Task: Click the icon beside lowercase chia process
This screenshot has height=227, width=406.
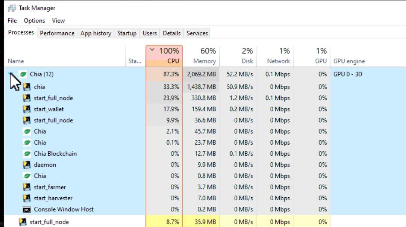Action: click(27, 87)
